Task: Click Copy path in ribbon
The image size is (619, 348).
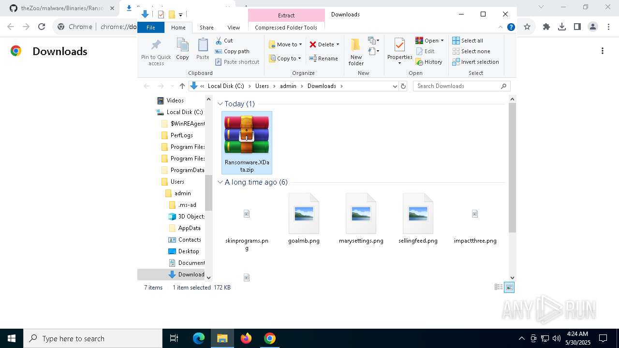Action: click(x=232, y=51)
